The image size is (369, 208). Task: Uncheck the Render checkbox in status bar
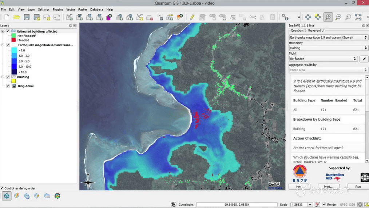[x=324, y=204]
